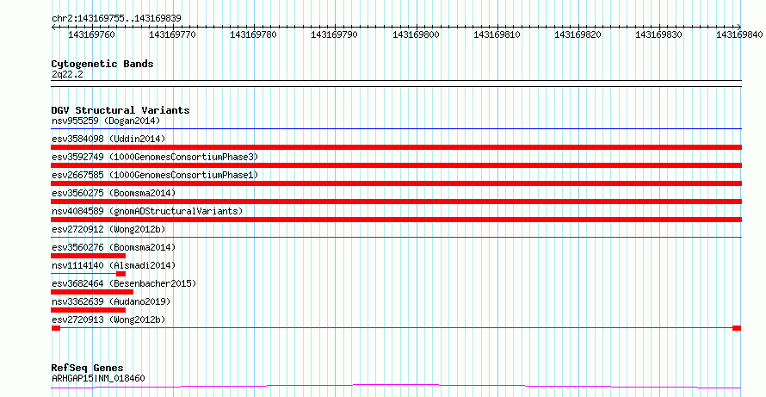Click the thin red line under esv2720912
This screenshot has height=397, width=766.
(397, 237)
